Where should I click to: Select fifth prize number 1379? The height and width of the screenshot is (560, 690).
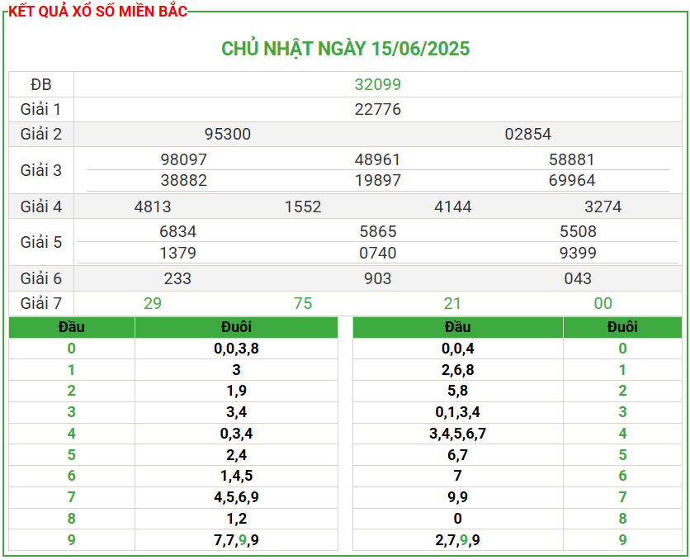tap(177, 253)
